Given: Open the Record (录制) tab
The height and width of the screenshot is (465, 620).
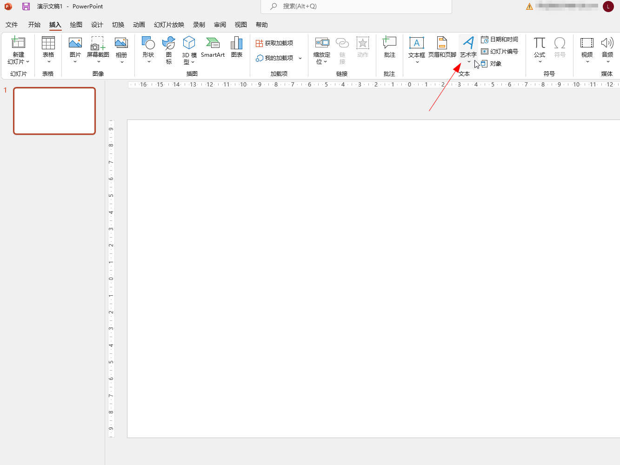Looking at the screenshot, I should [199, 25].
